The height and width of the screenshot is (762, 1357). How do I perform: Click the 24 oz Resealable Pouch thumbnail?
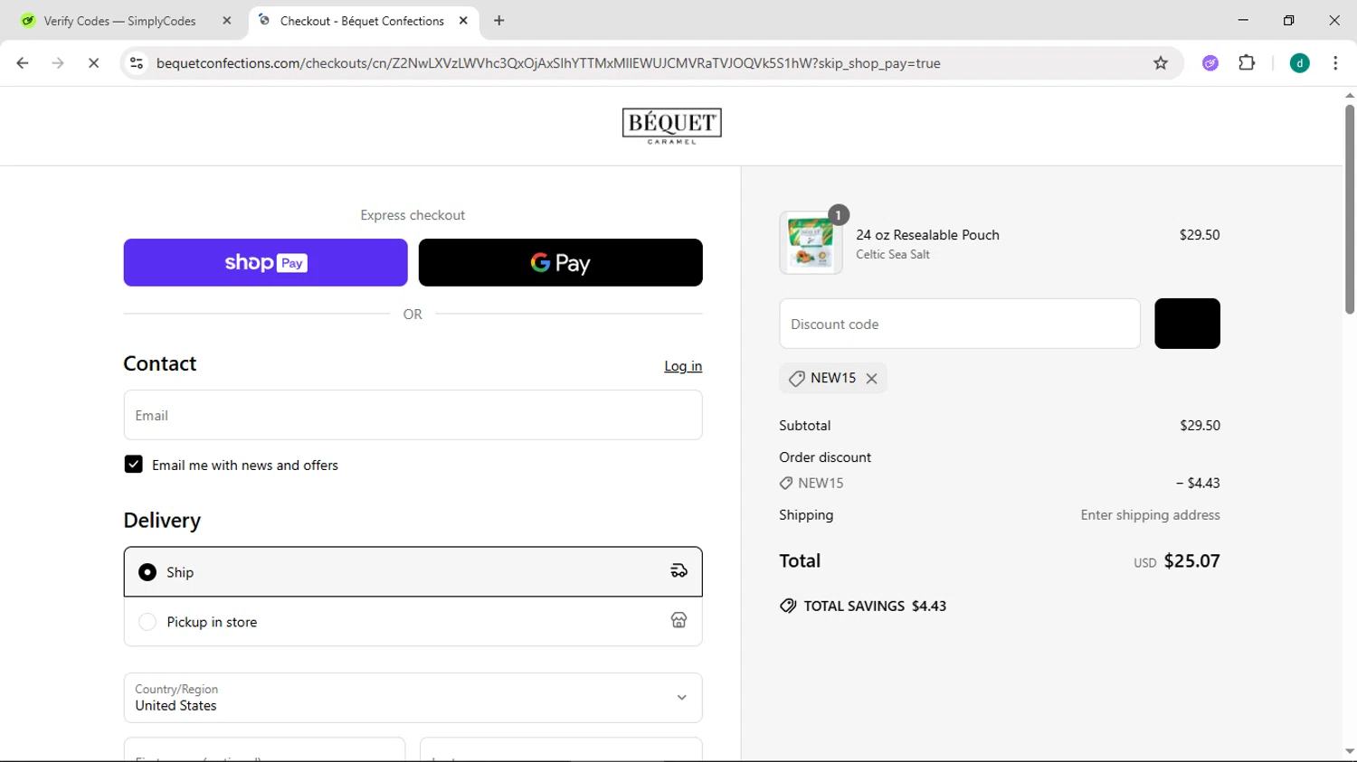[811, 242]
